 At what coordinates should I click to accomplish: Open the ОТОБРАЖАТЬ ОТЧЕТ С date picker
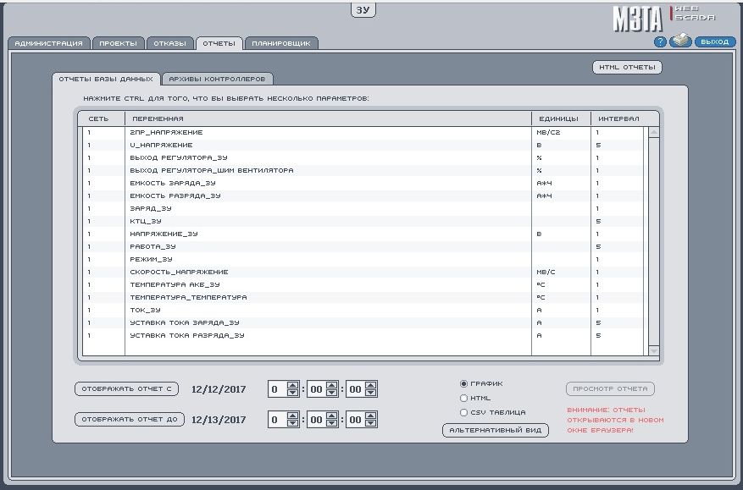(x=127, y=389)
